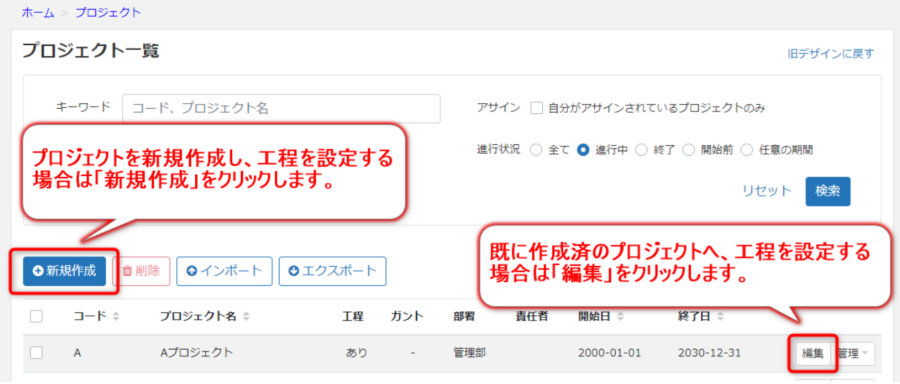
Task: Click the 削除 trash button
Action: (x=141, y=271)
